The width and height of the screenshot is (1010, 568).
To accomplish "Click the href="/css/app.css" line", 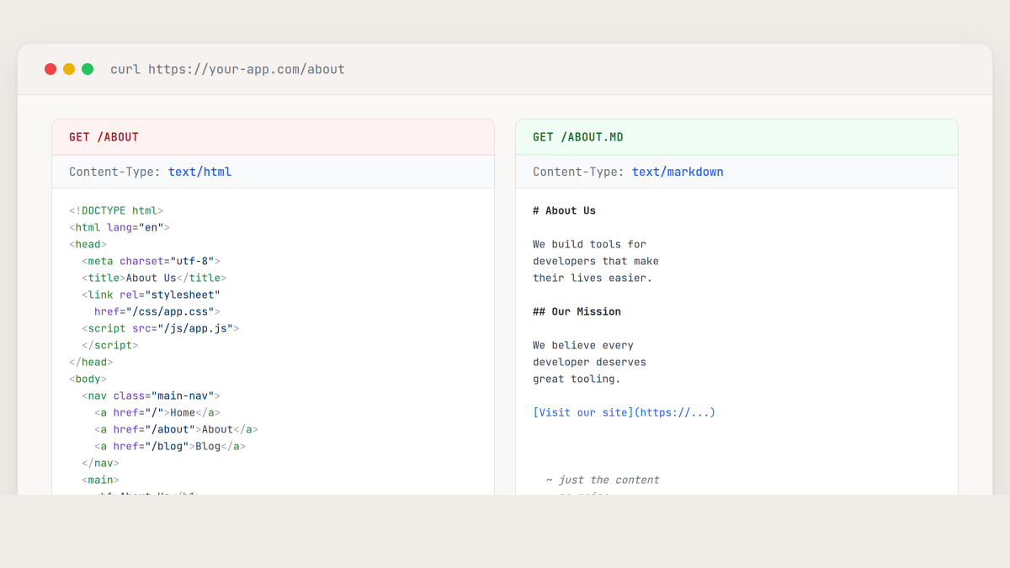I will [x=157, y=311].
